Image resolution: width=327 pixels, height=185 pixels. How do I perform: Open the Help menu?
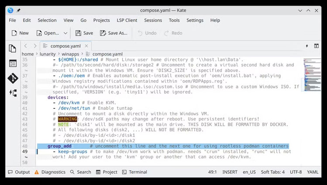click(x=215, y=20)
